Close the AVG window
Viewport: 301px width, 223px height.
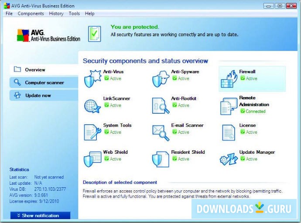click(291, 6)
